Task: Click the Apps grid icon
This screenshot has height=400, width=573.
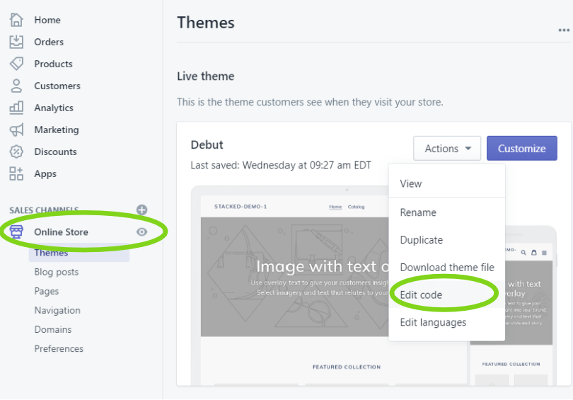Action: click(x=16, y=173)
